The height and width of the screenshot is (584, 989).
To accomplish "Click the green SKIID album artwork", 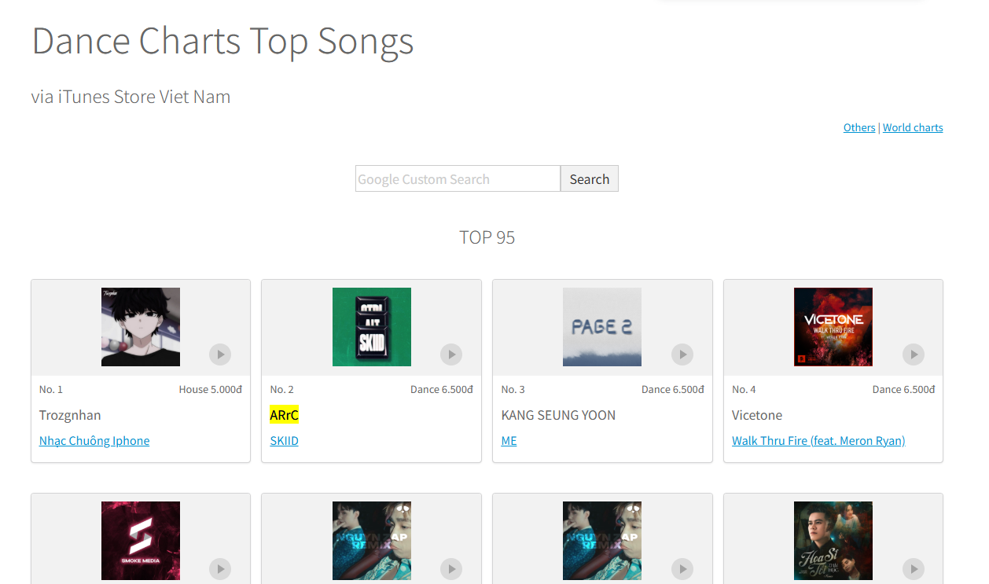I will [x=372, y=327].
